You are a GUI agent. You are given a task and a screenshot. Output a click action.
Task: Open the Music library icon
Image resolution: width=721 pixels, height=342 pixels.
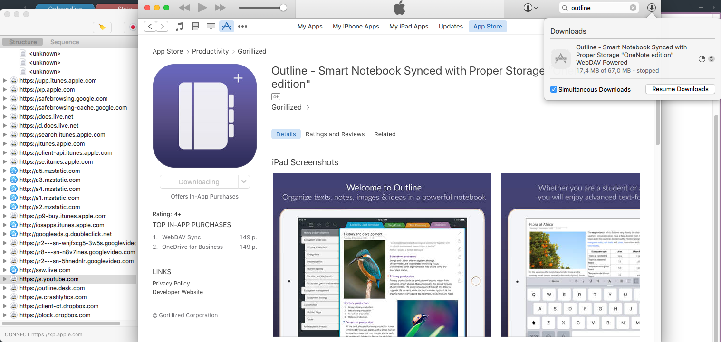[x=179, y=27]
